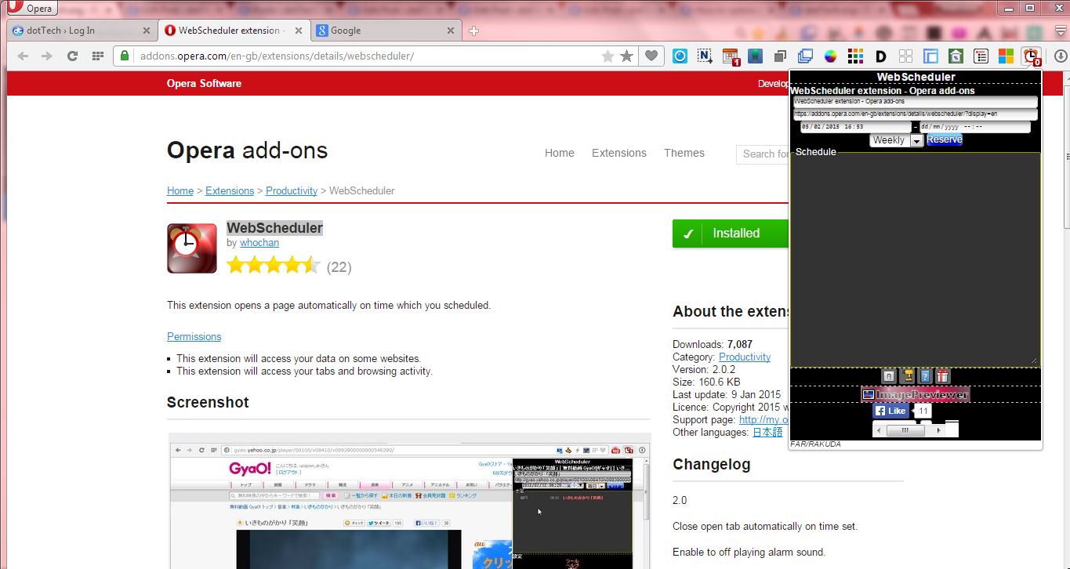This screenshot has width=1070, height=569.
Task: Open the WebScheduler screenshot thumbnail
Action: tap(410, 501)
